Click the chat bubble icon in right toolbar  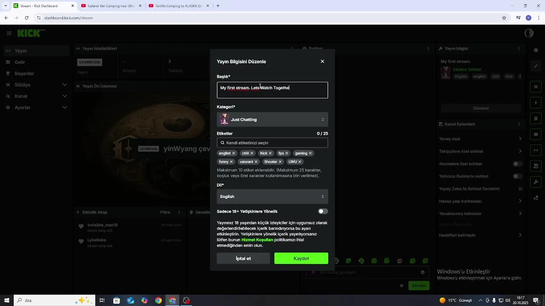tap(536, 134)
